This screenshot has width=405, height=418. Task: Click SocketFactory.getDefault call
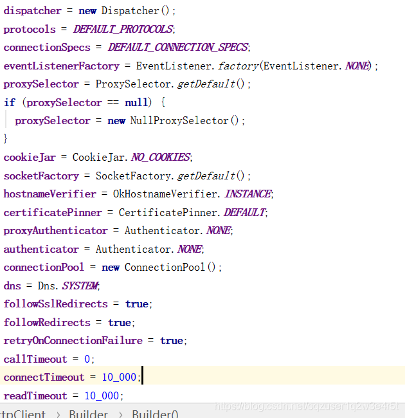pos(170,176)
